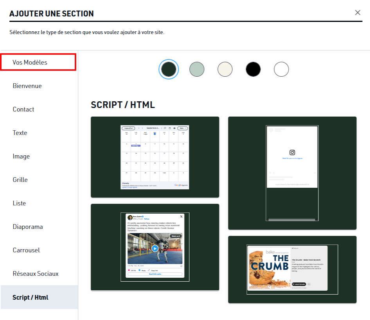Choose the Contact section type

pos(39,109)
